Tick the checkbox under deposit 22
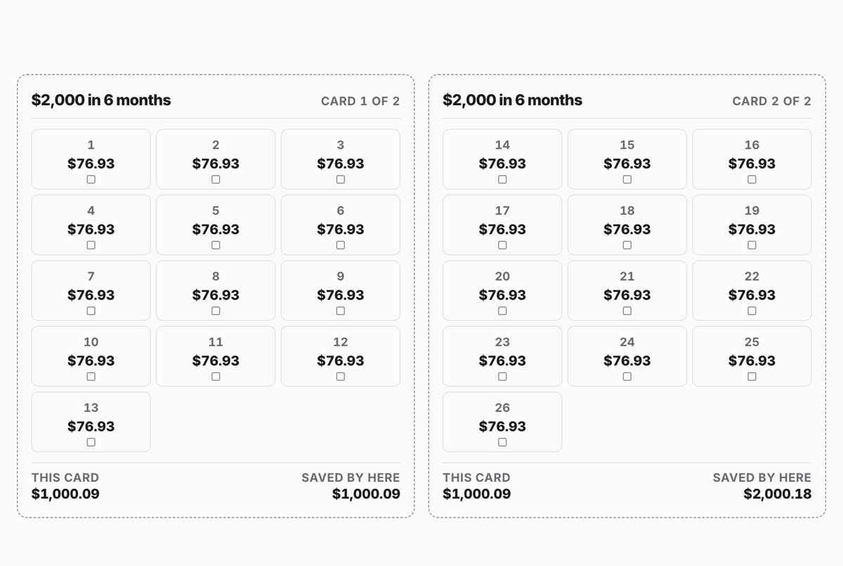843x566 pixels. (x=752, y=310)
